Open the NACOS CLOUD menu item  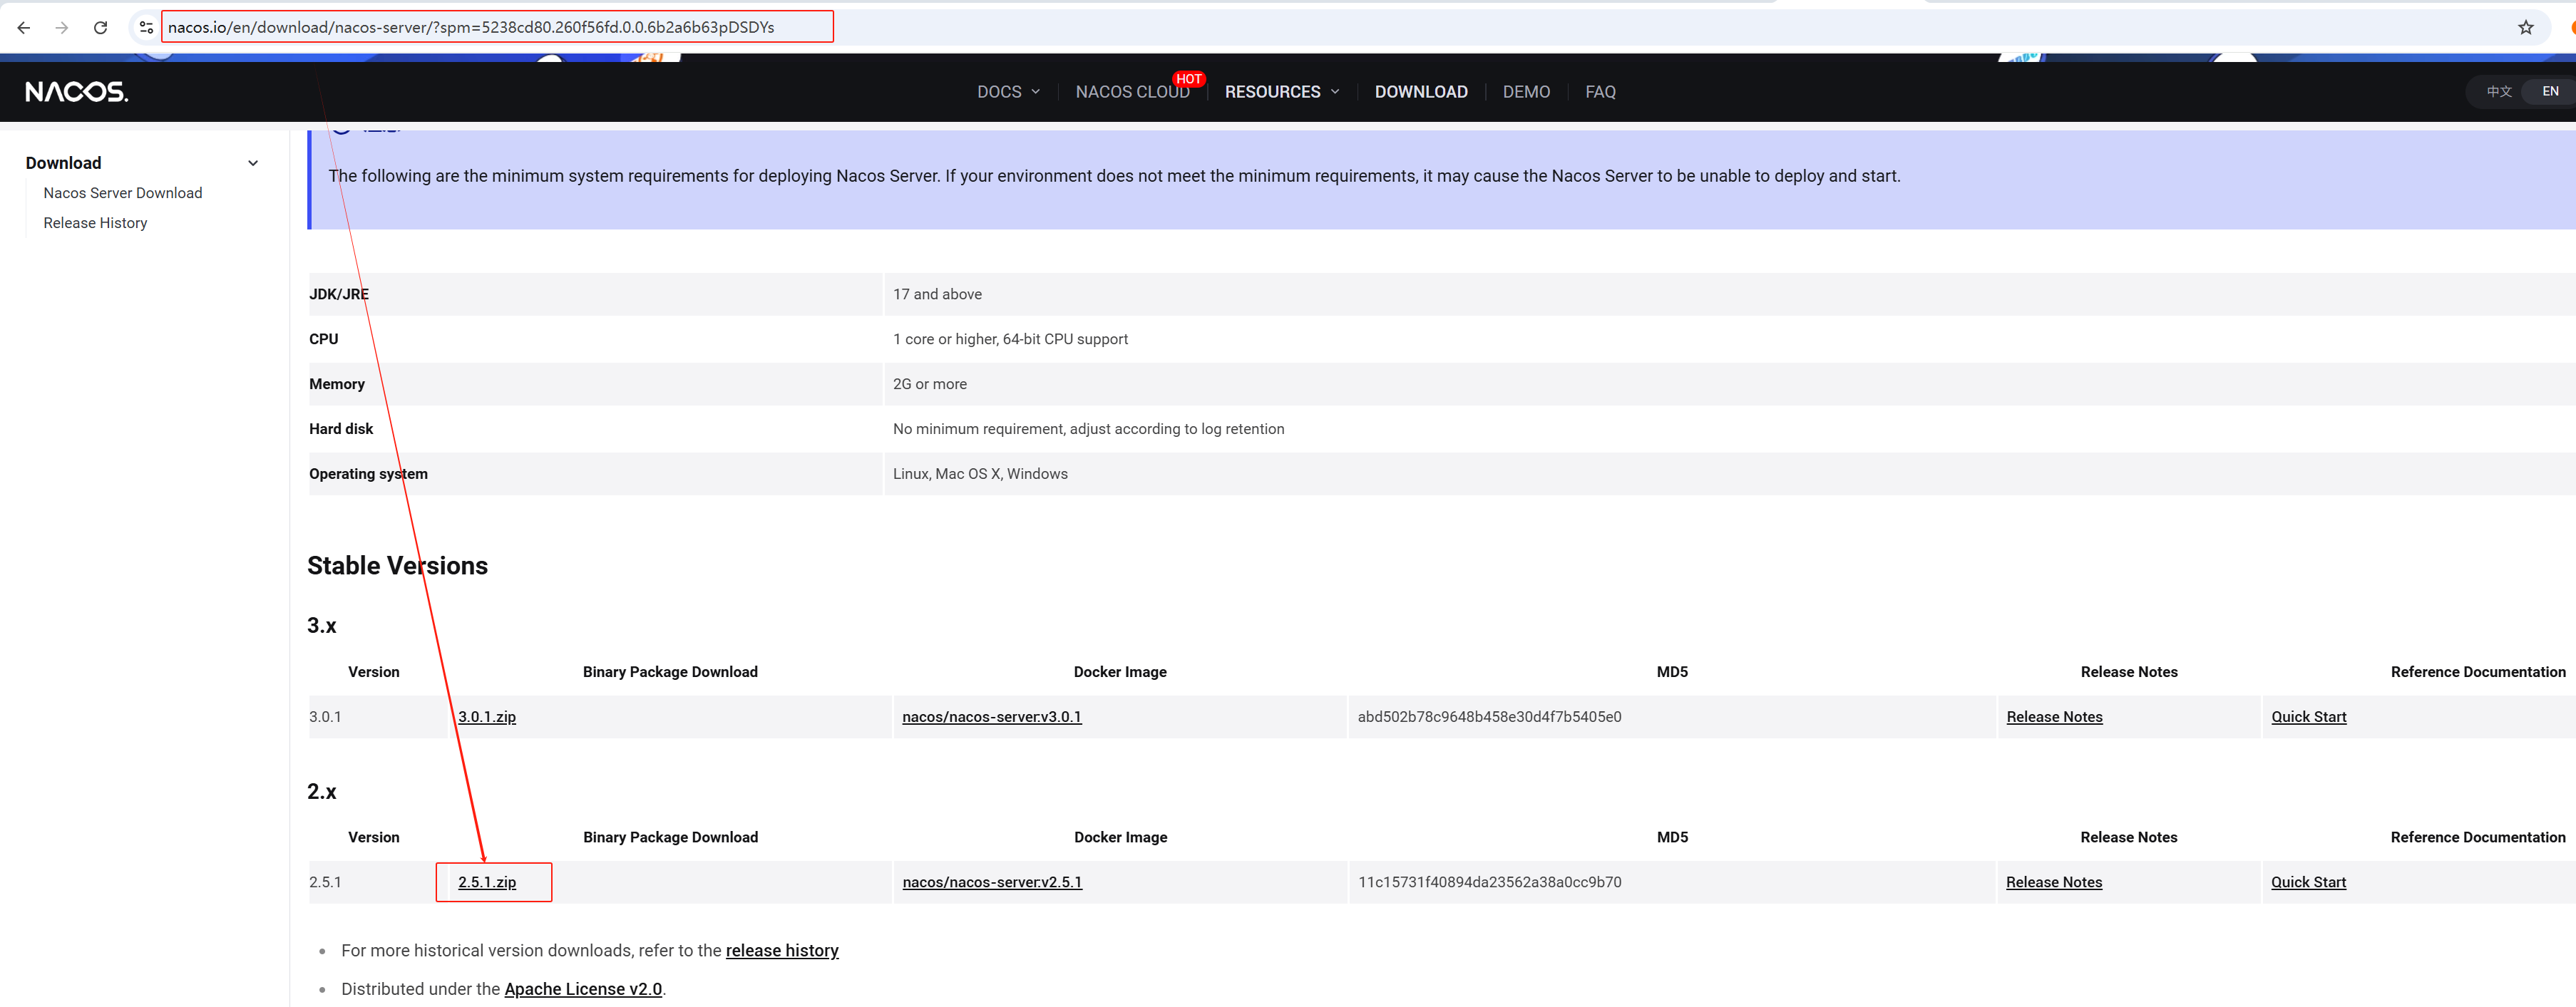coord(1132,91)
